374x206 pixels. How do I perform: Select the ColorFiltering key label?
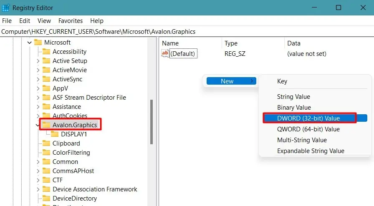pos(71,153)
